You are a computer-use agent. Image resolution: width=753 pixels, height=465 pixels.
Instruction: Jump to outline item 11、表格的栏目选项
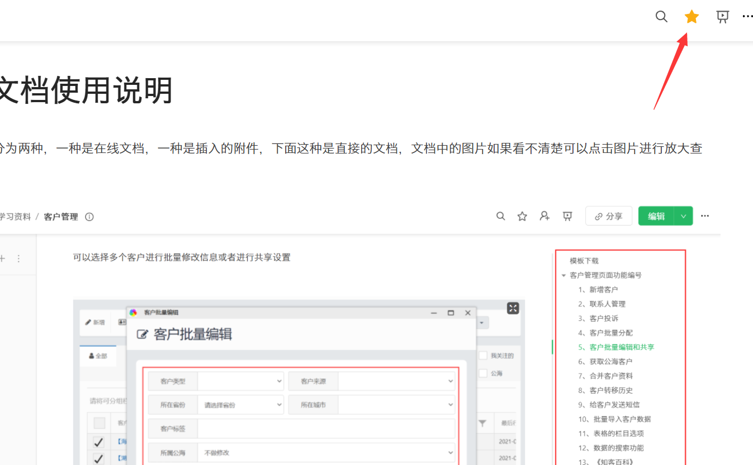611,433
